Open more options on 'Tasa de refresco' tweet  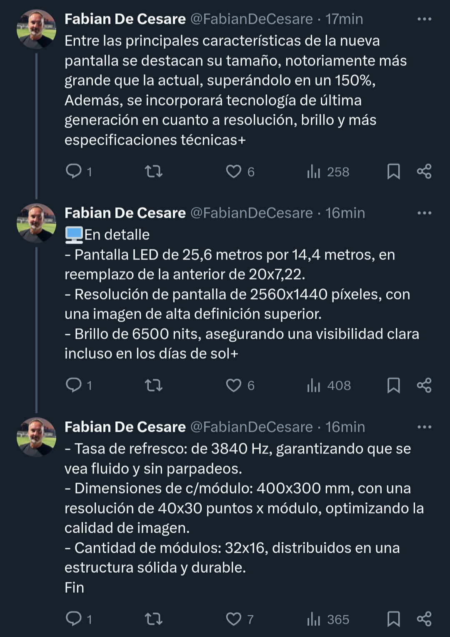coord(424,427)
